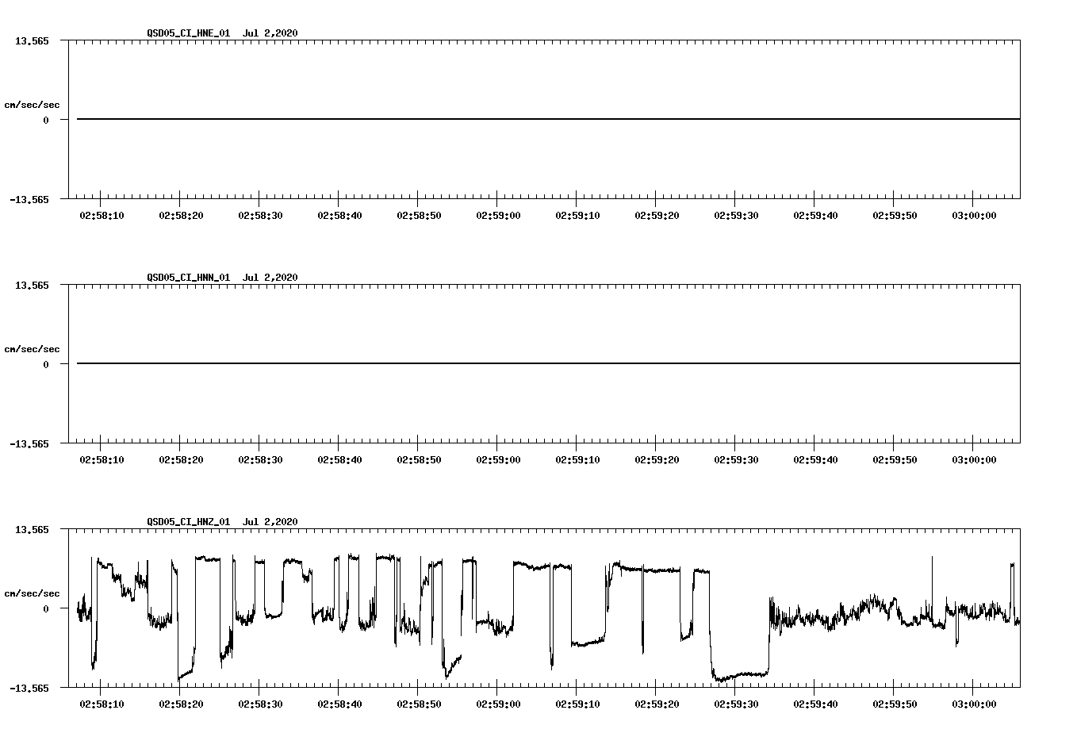Click the 13.565 maximum label of HNZ plot
The image size is (1077, 733).
[32, 529]
